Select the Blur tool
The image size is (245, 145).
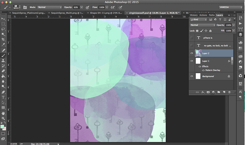point(3,81)
